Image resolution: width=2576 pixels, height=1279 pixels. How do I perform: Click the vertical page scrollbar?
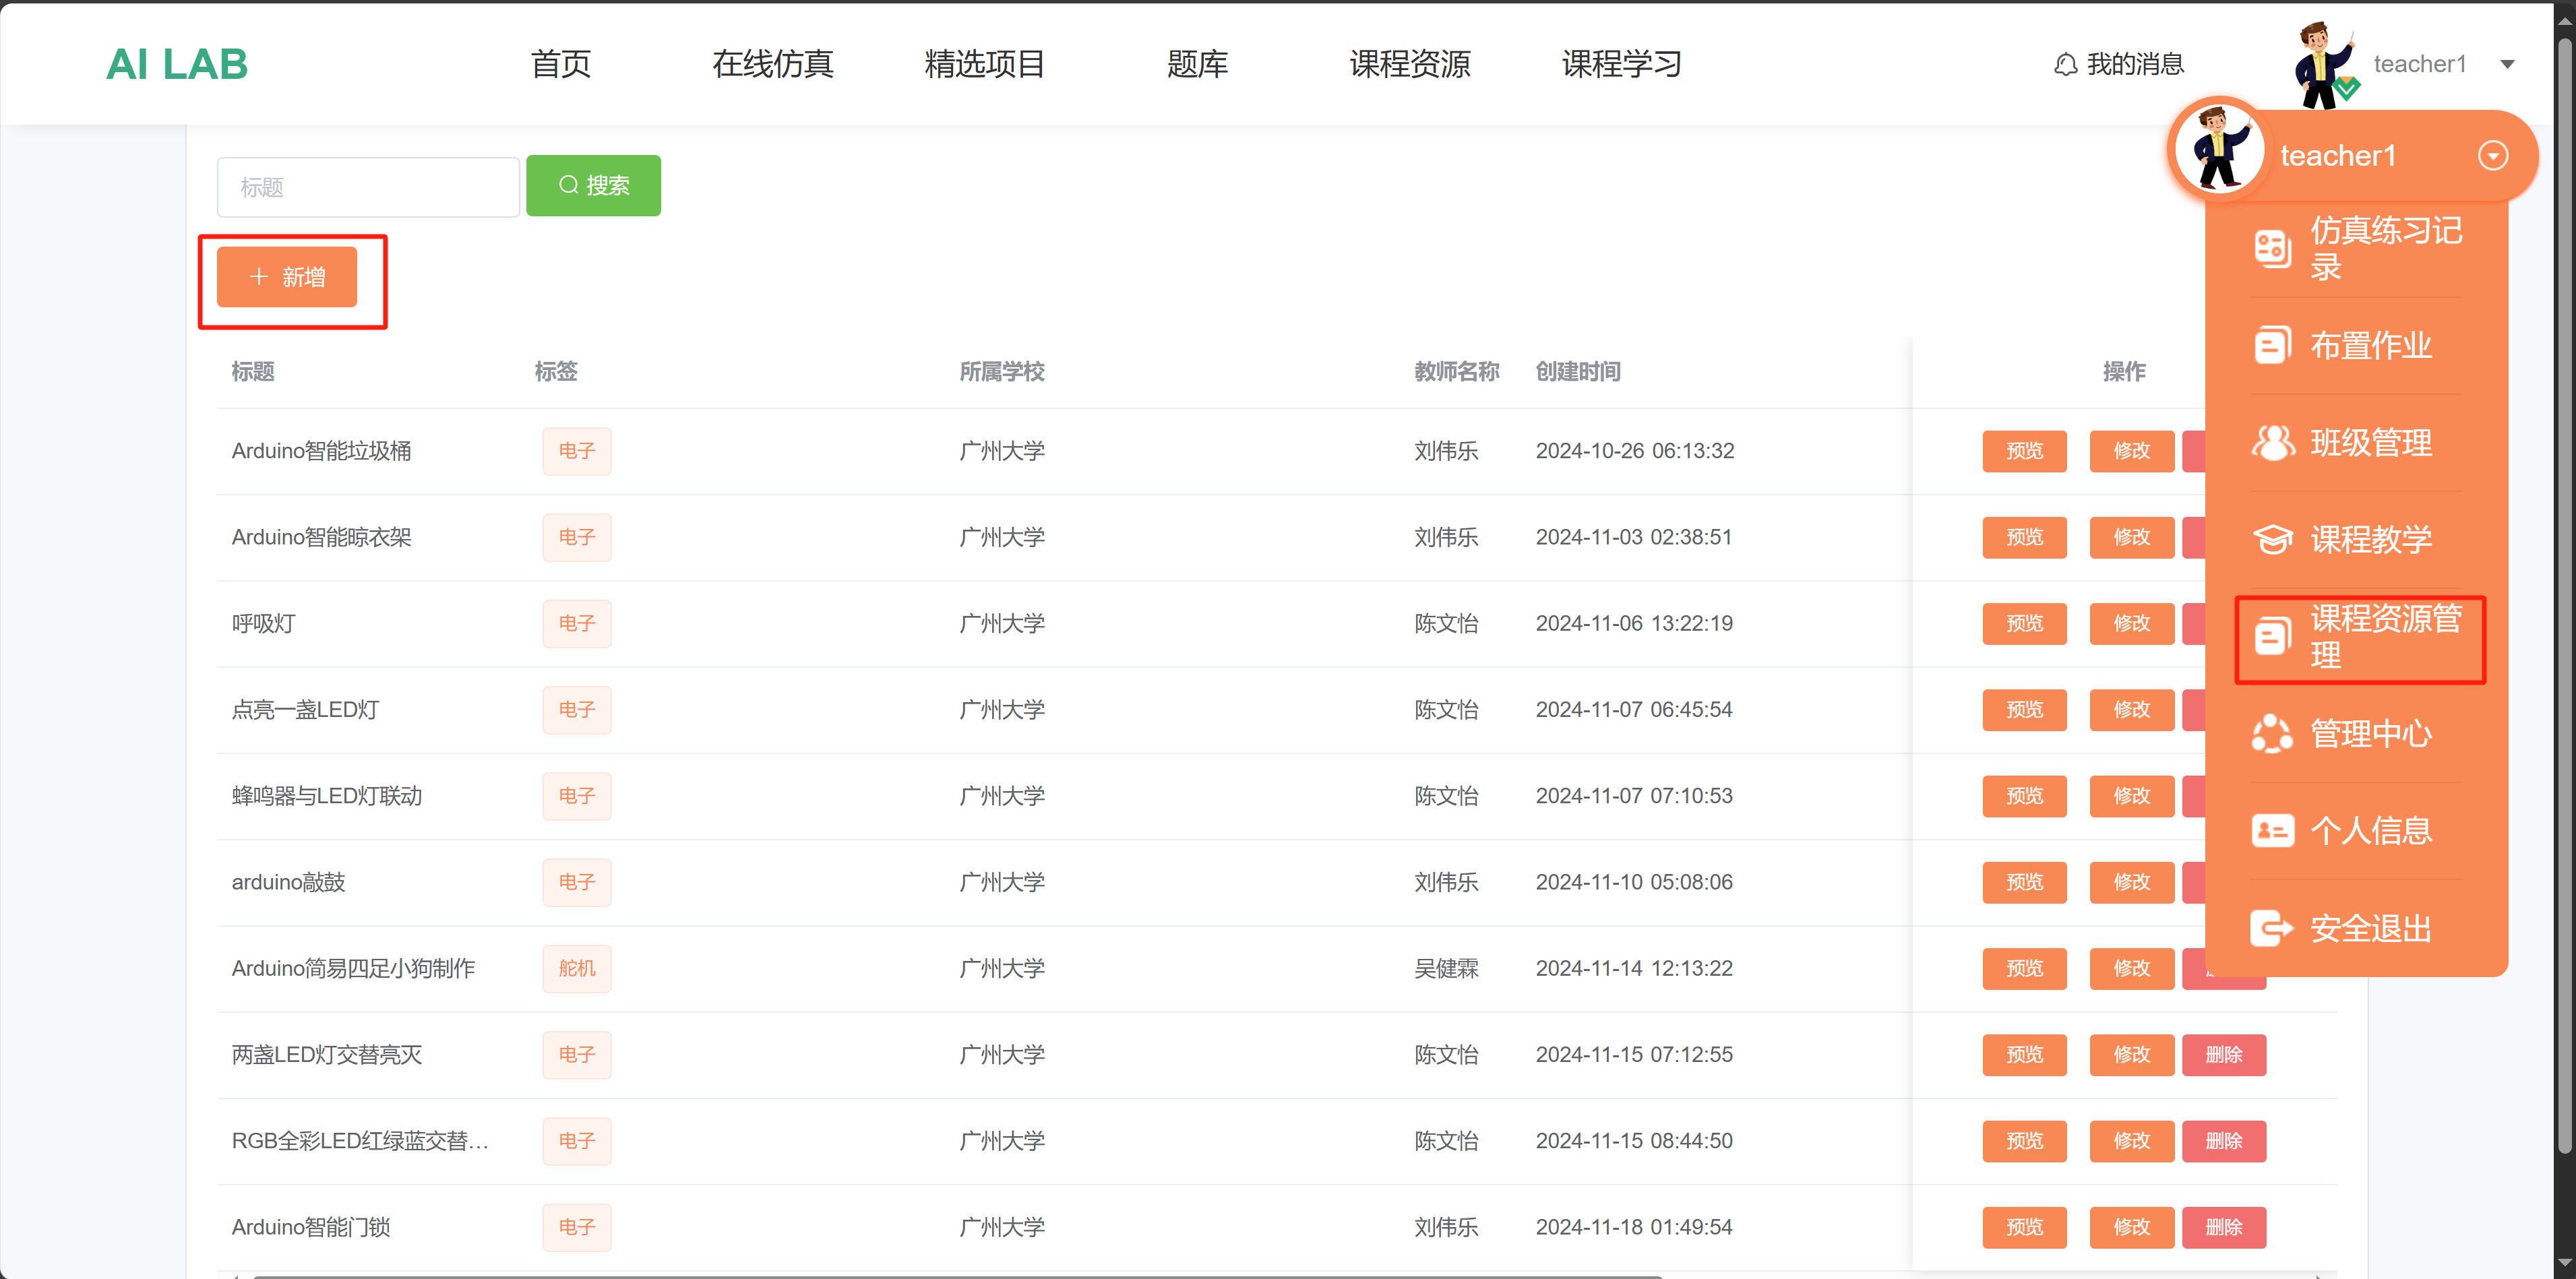(2564, 600)
